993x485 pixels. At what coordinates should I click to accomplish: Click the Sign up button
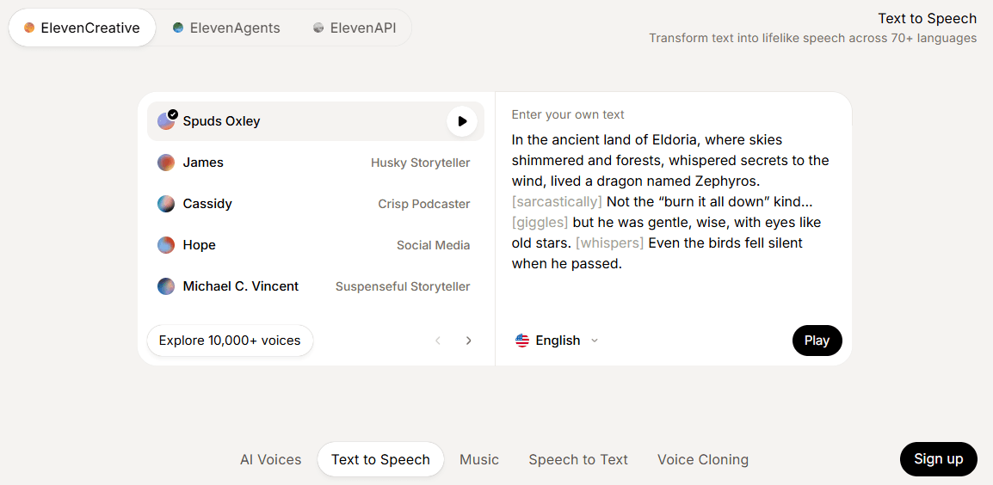939,459
